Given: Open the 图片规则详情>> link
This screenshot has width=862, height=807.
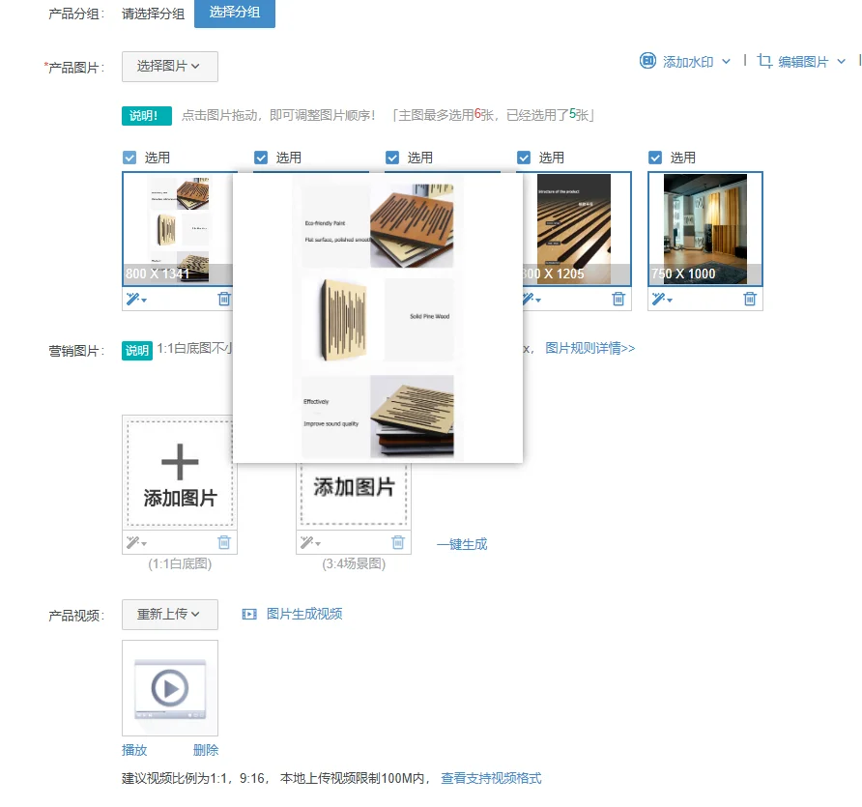Looking at the screenshot, I should tap(589, 348).
